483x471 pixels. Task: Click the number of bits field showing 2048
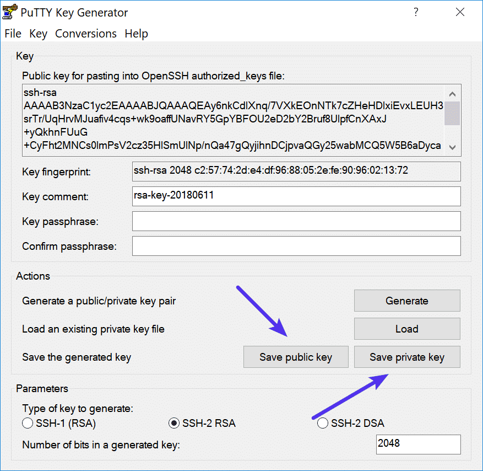(x=418, y=445)
